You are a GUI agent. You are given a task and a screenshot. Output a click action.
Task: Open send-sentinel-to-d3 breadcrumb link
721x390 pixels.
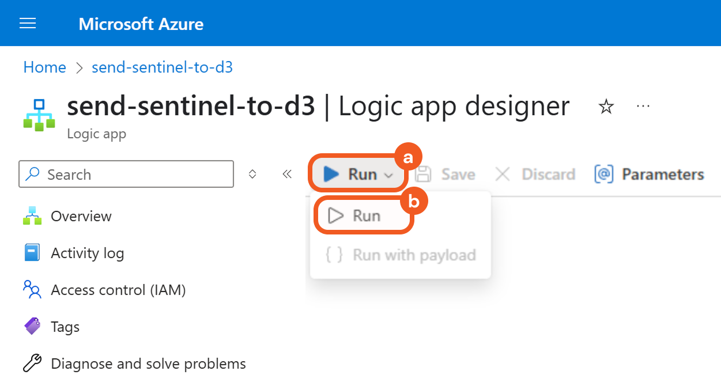162,67
